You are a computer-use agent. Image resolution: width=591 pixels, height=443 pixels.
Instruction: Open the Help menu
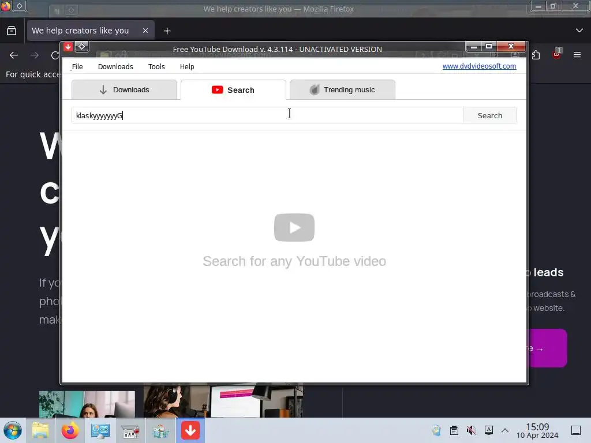(x=187, y=67)
